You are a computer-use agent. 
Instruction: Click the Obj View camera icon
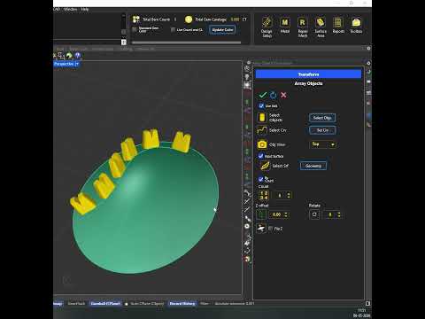point(262,144)
